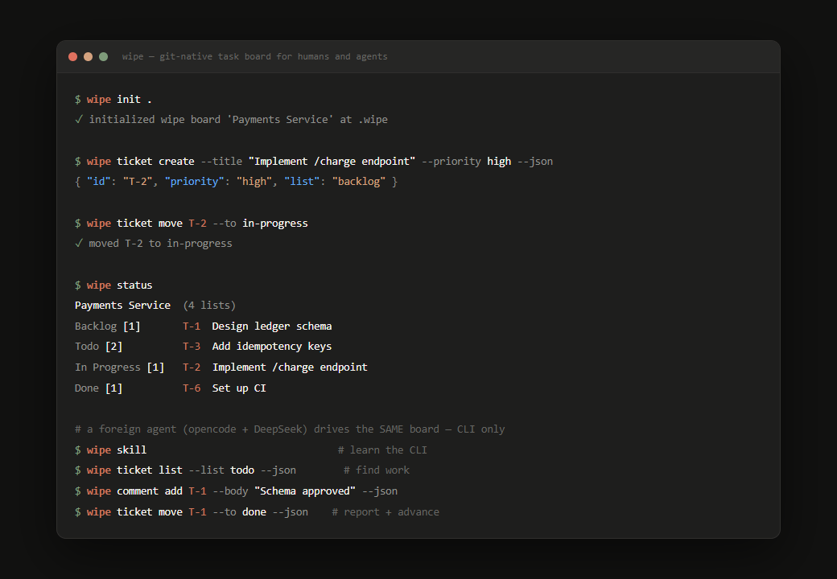Click the 'Set up CI' ticket title
The width and height of the screenshot is (837, 579).
click(239, 388)
